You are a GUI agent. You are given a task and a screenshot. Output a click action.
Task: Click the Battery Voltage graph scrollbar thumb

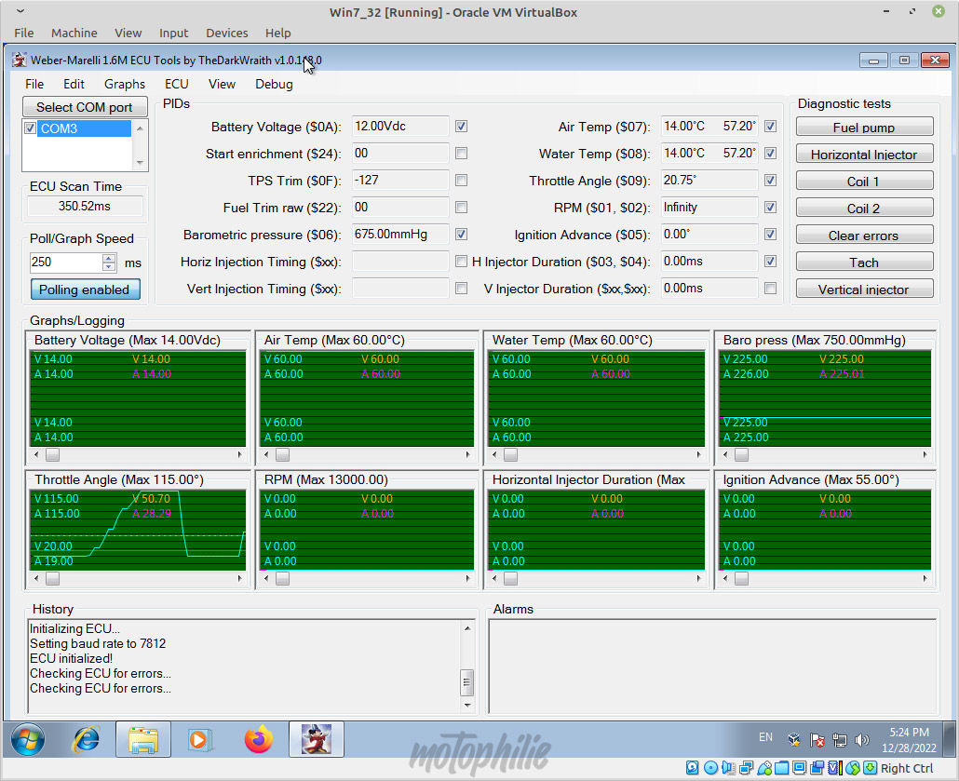pyautogui.click(x=52, y=454)
